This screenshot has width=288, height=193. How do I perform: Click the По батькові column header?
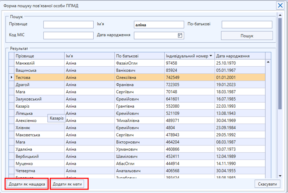coord(139,56)
